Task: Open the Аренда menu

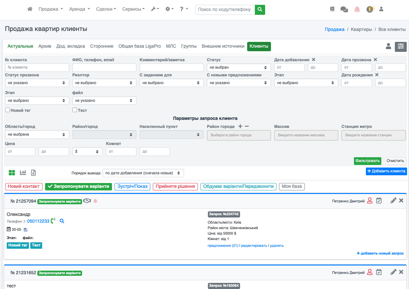Action: pyautogui.click(x=79, y=9)
